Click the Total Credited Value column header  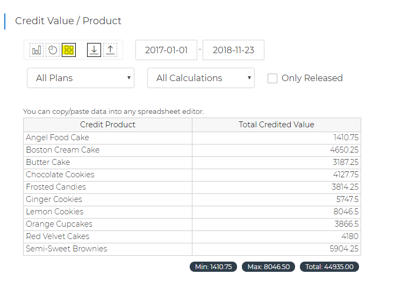(276, 125)
